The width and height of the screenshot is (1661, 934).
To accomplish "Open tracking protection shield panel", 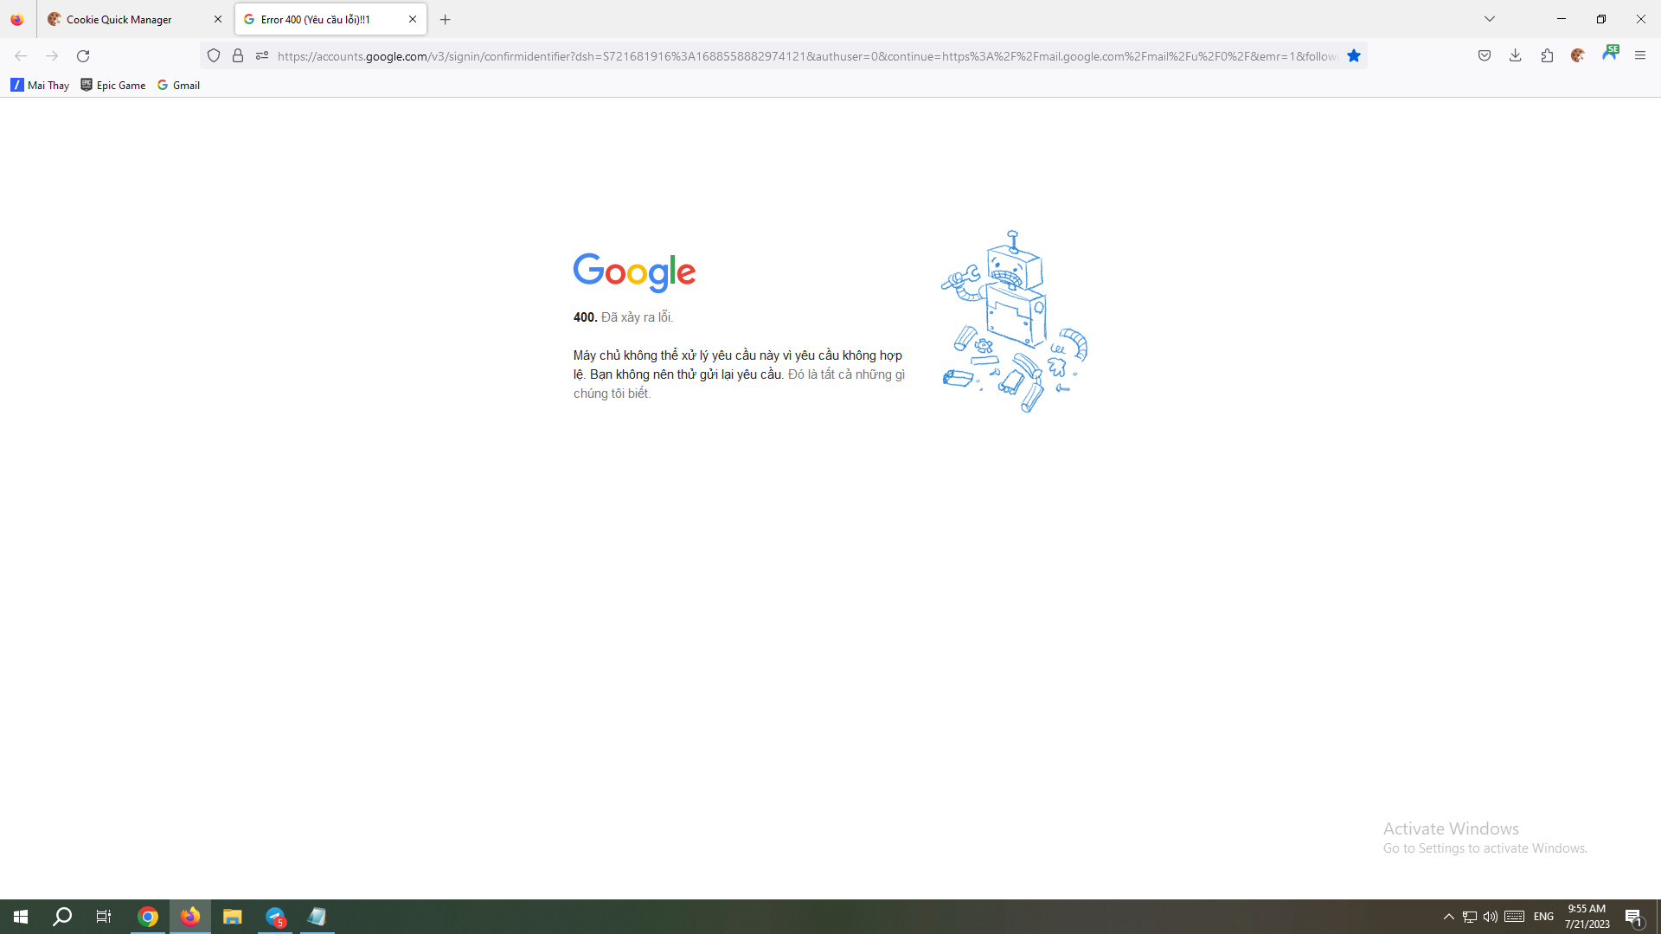I will point(214,56).
